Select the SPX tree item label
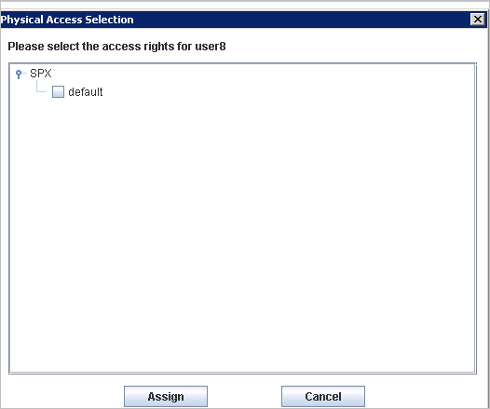 pyautogui.click(x=41, y=74)
